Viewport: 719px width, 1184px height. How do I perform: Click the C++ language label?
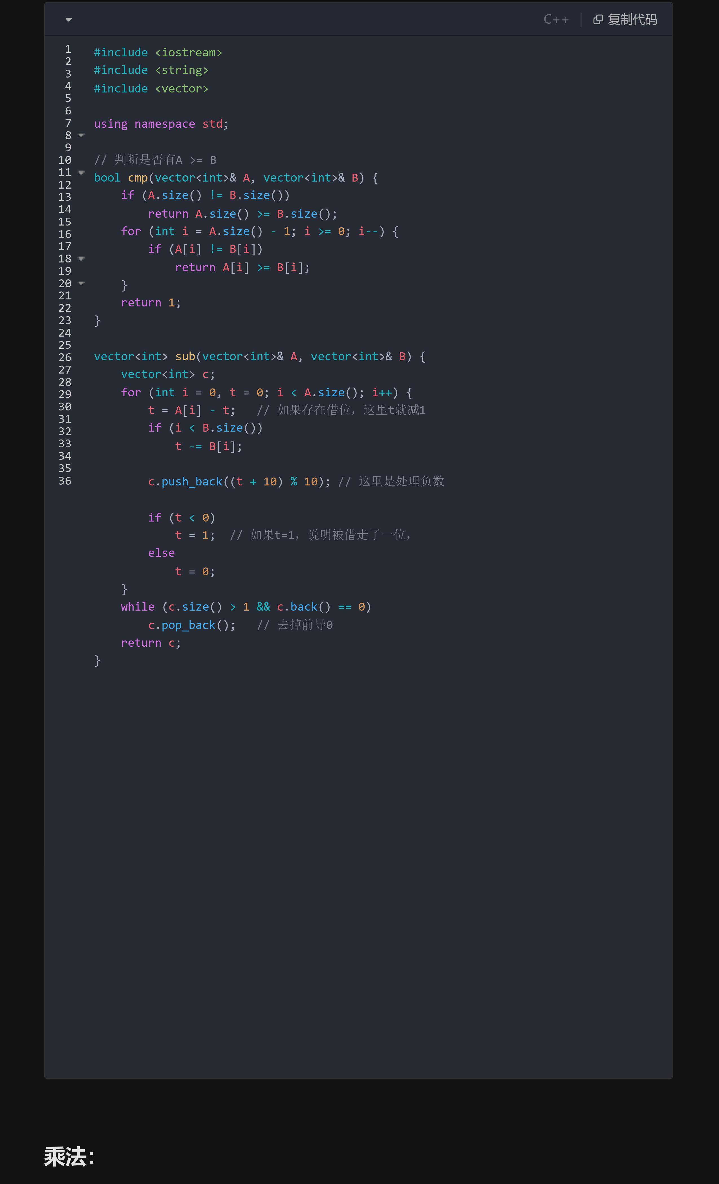point(556,20)
